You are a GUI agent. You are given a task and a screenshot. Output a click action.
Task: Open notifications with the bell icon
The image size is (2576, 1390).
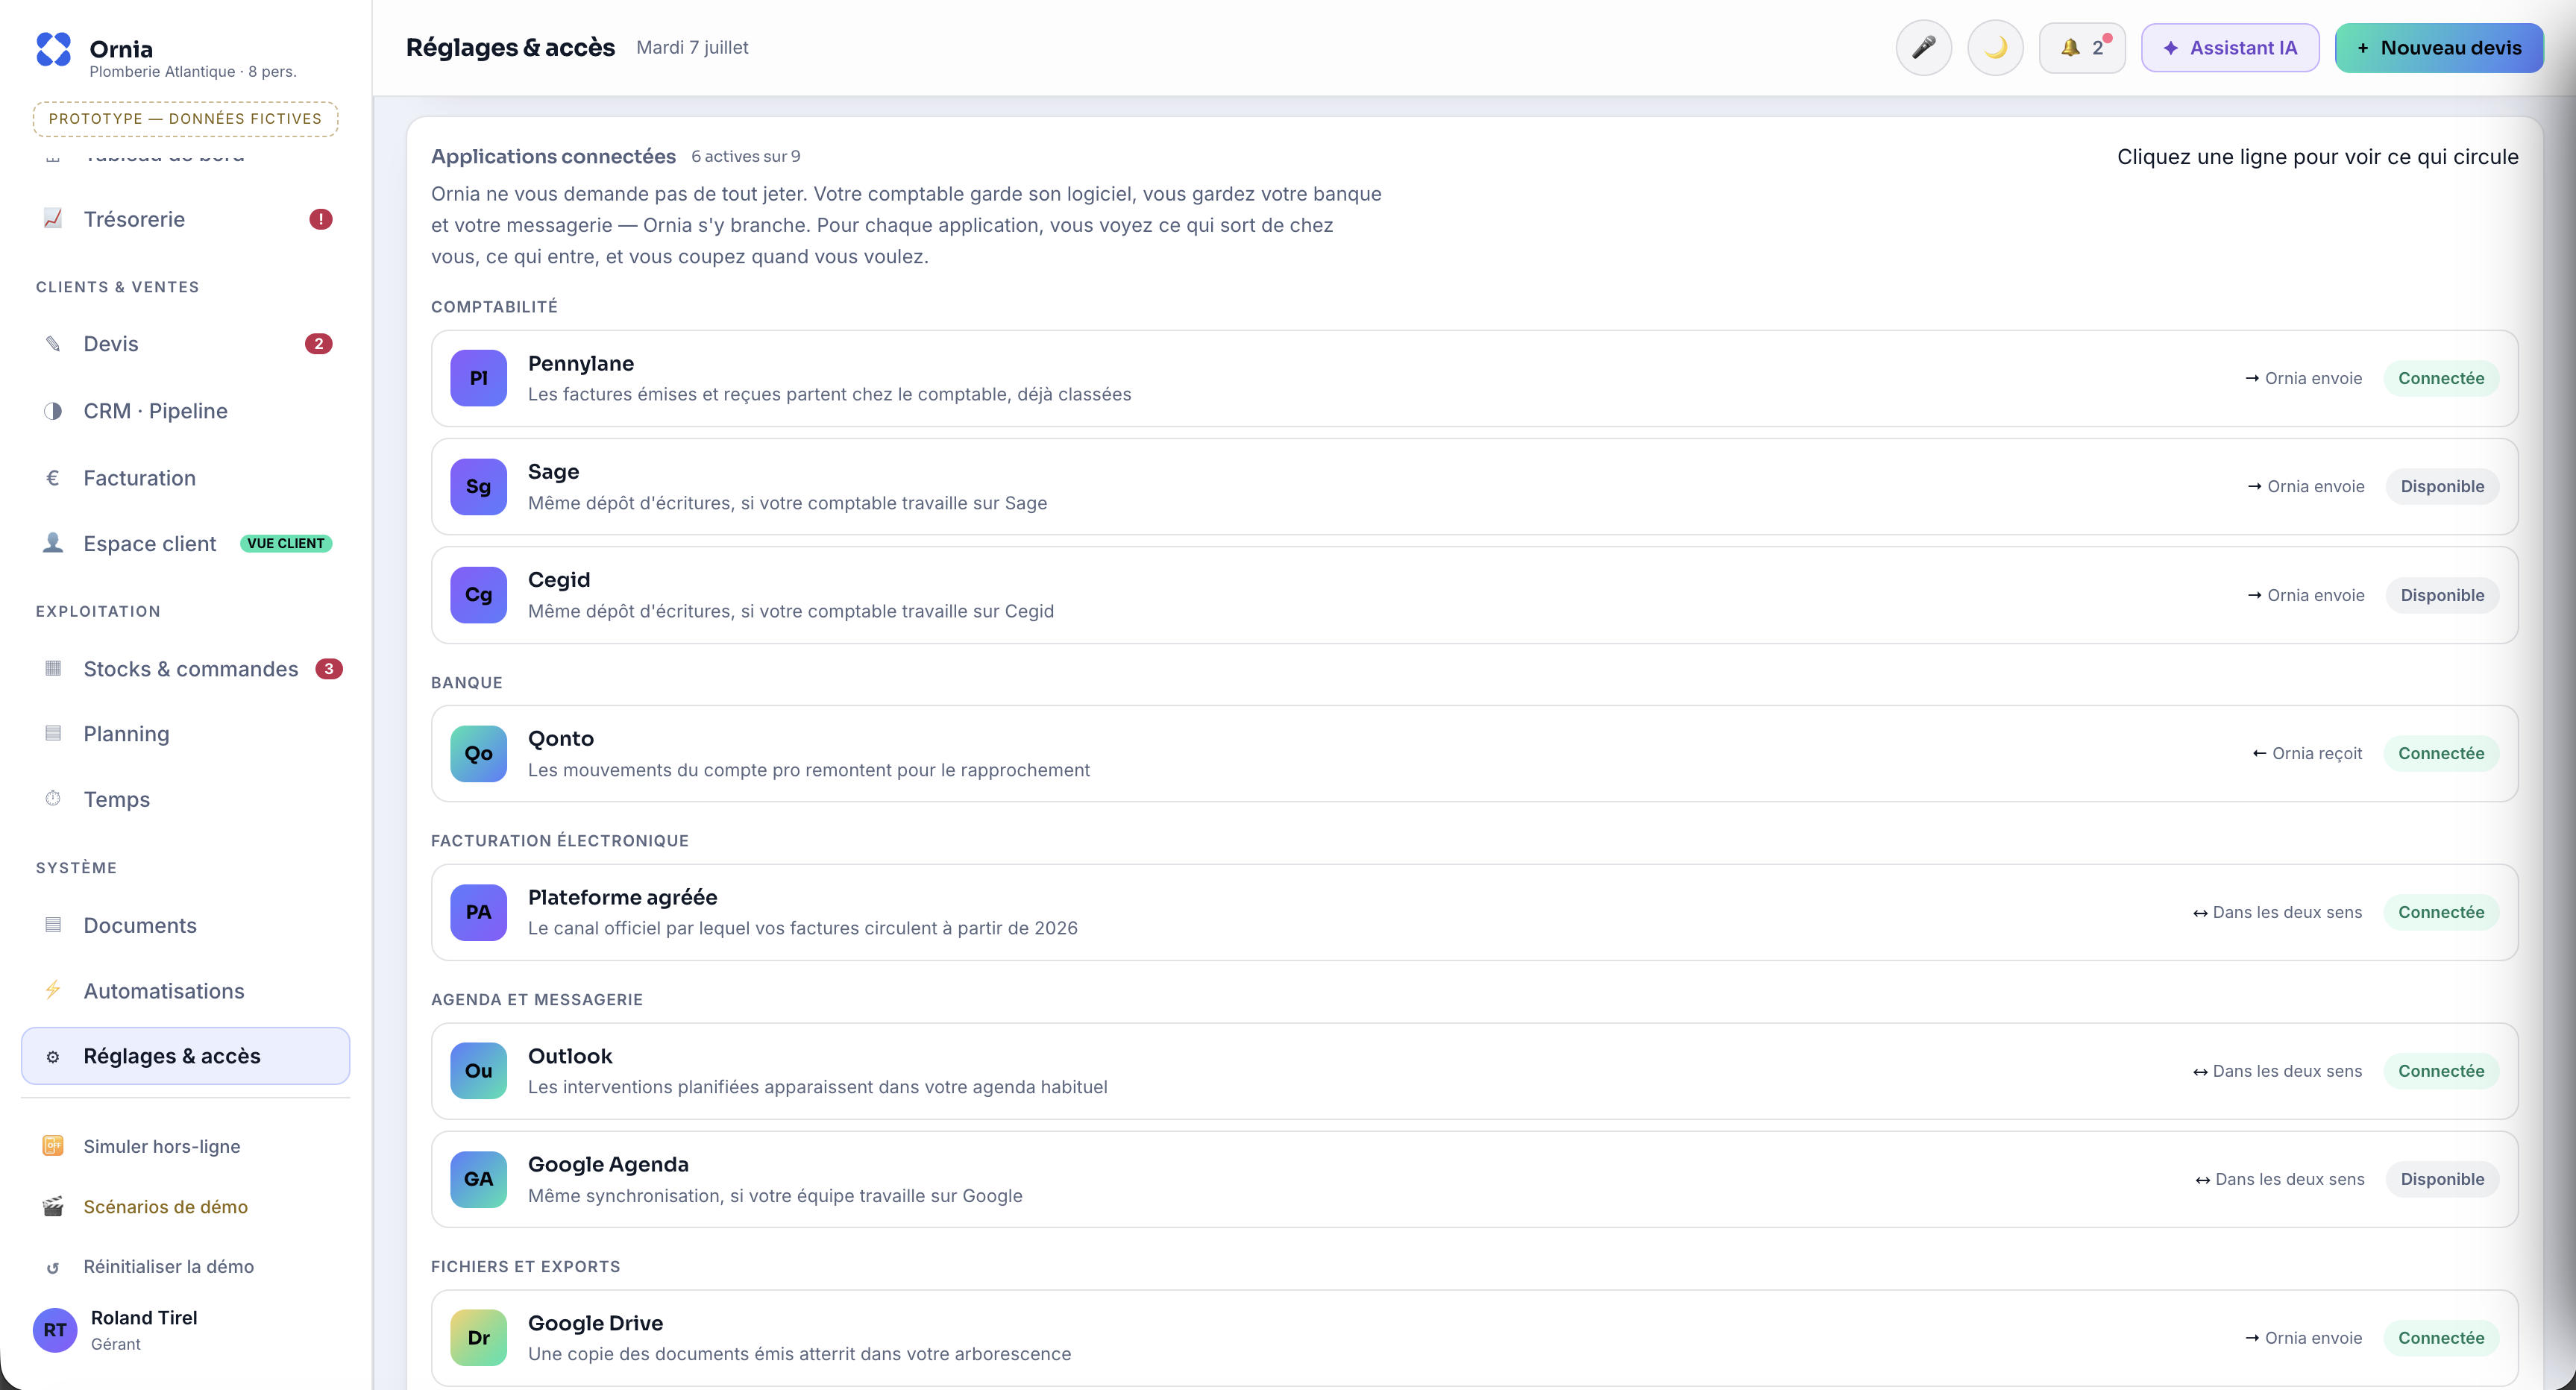coord(2082,48)
